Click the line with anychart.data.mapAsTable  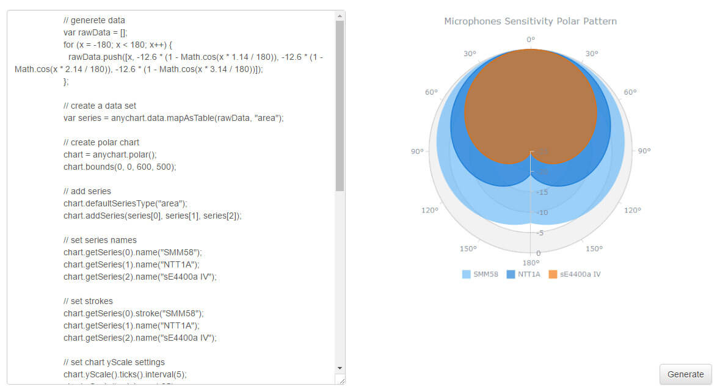[x=173, y=118]
